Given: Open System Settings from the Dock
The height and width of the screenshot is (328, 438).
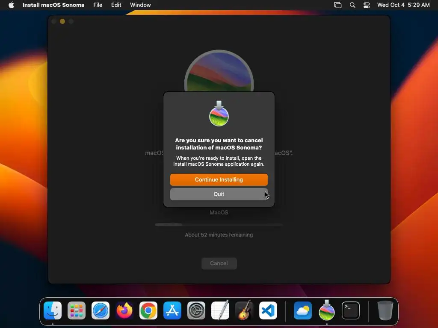Looking at the screenshot, I should coord(196,310).
